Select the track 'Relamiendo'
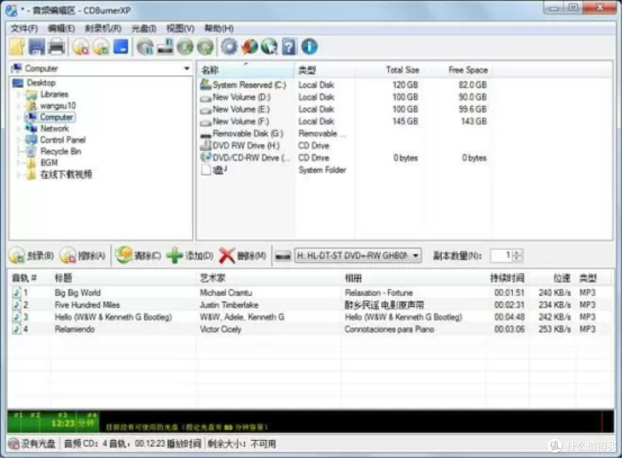This screenshot has width=623, height=459. [x=74, y=329]
